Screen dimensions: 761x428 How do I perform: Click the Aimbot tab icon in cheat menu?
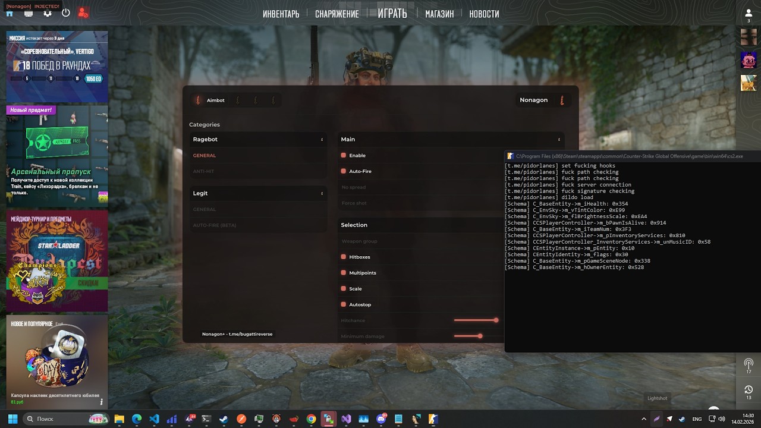pyautogui.click(x=198, y=100)
